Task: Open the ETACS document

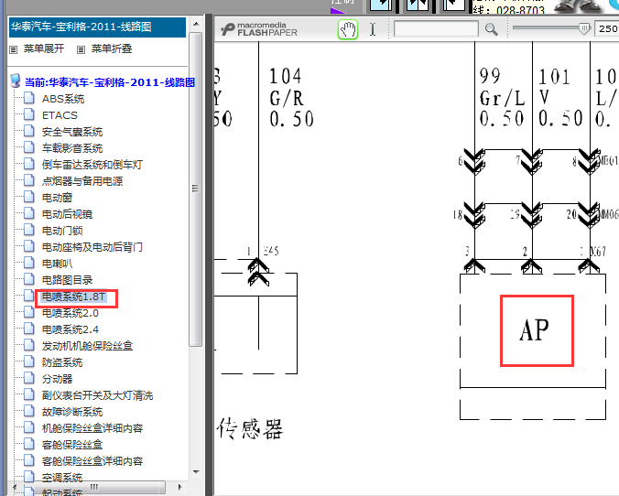Action: (60, 115)
